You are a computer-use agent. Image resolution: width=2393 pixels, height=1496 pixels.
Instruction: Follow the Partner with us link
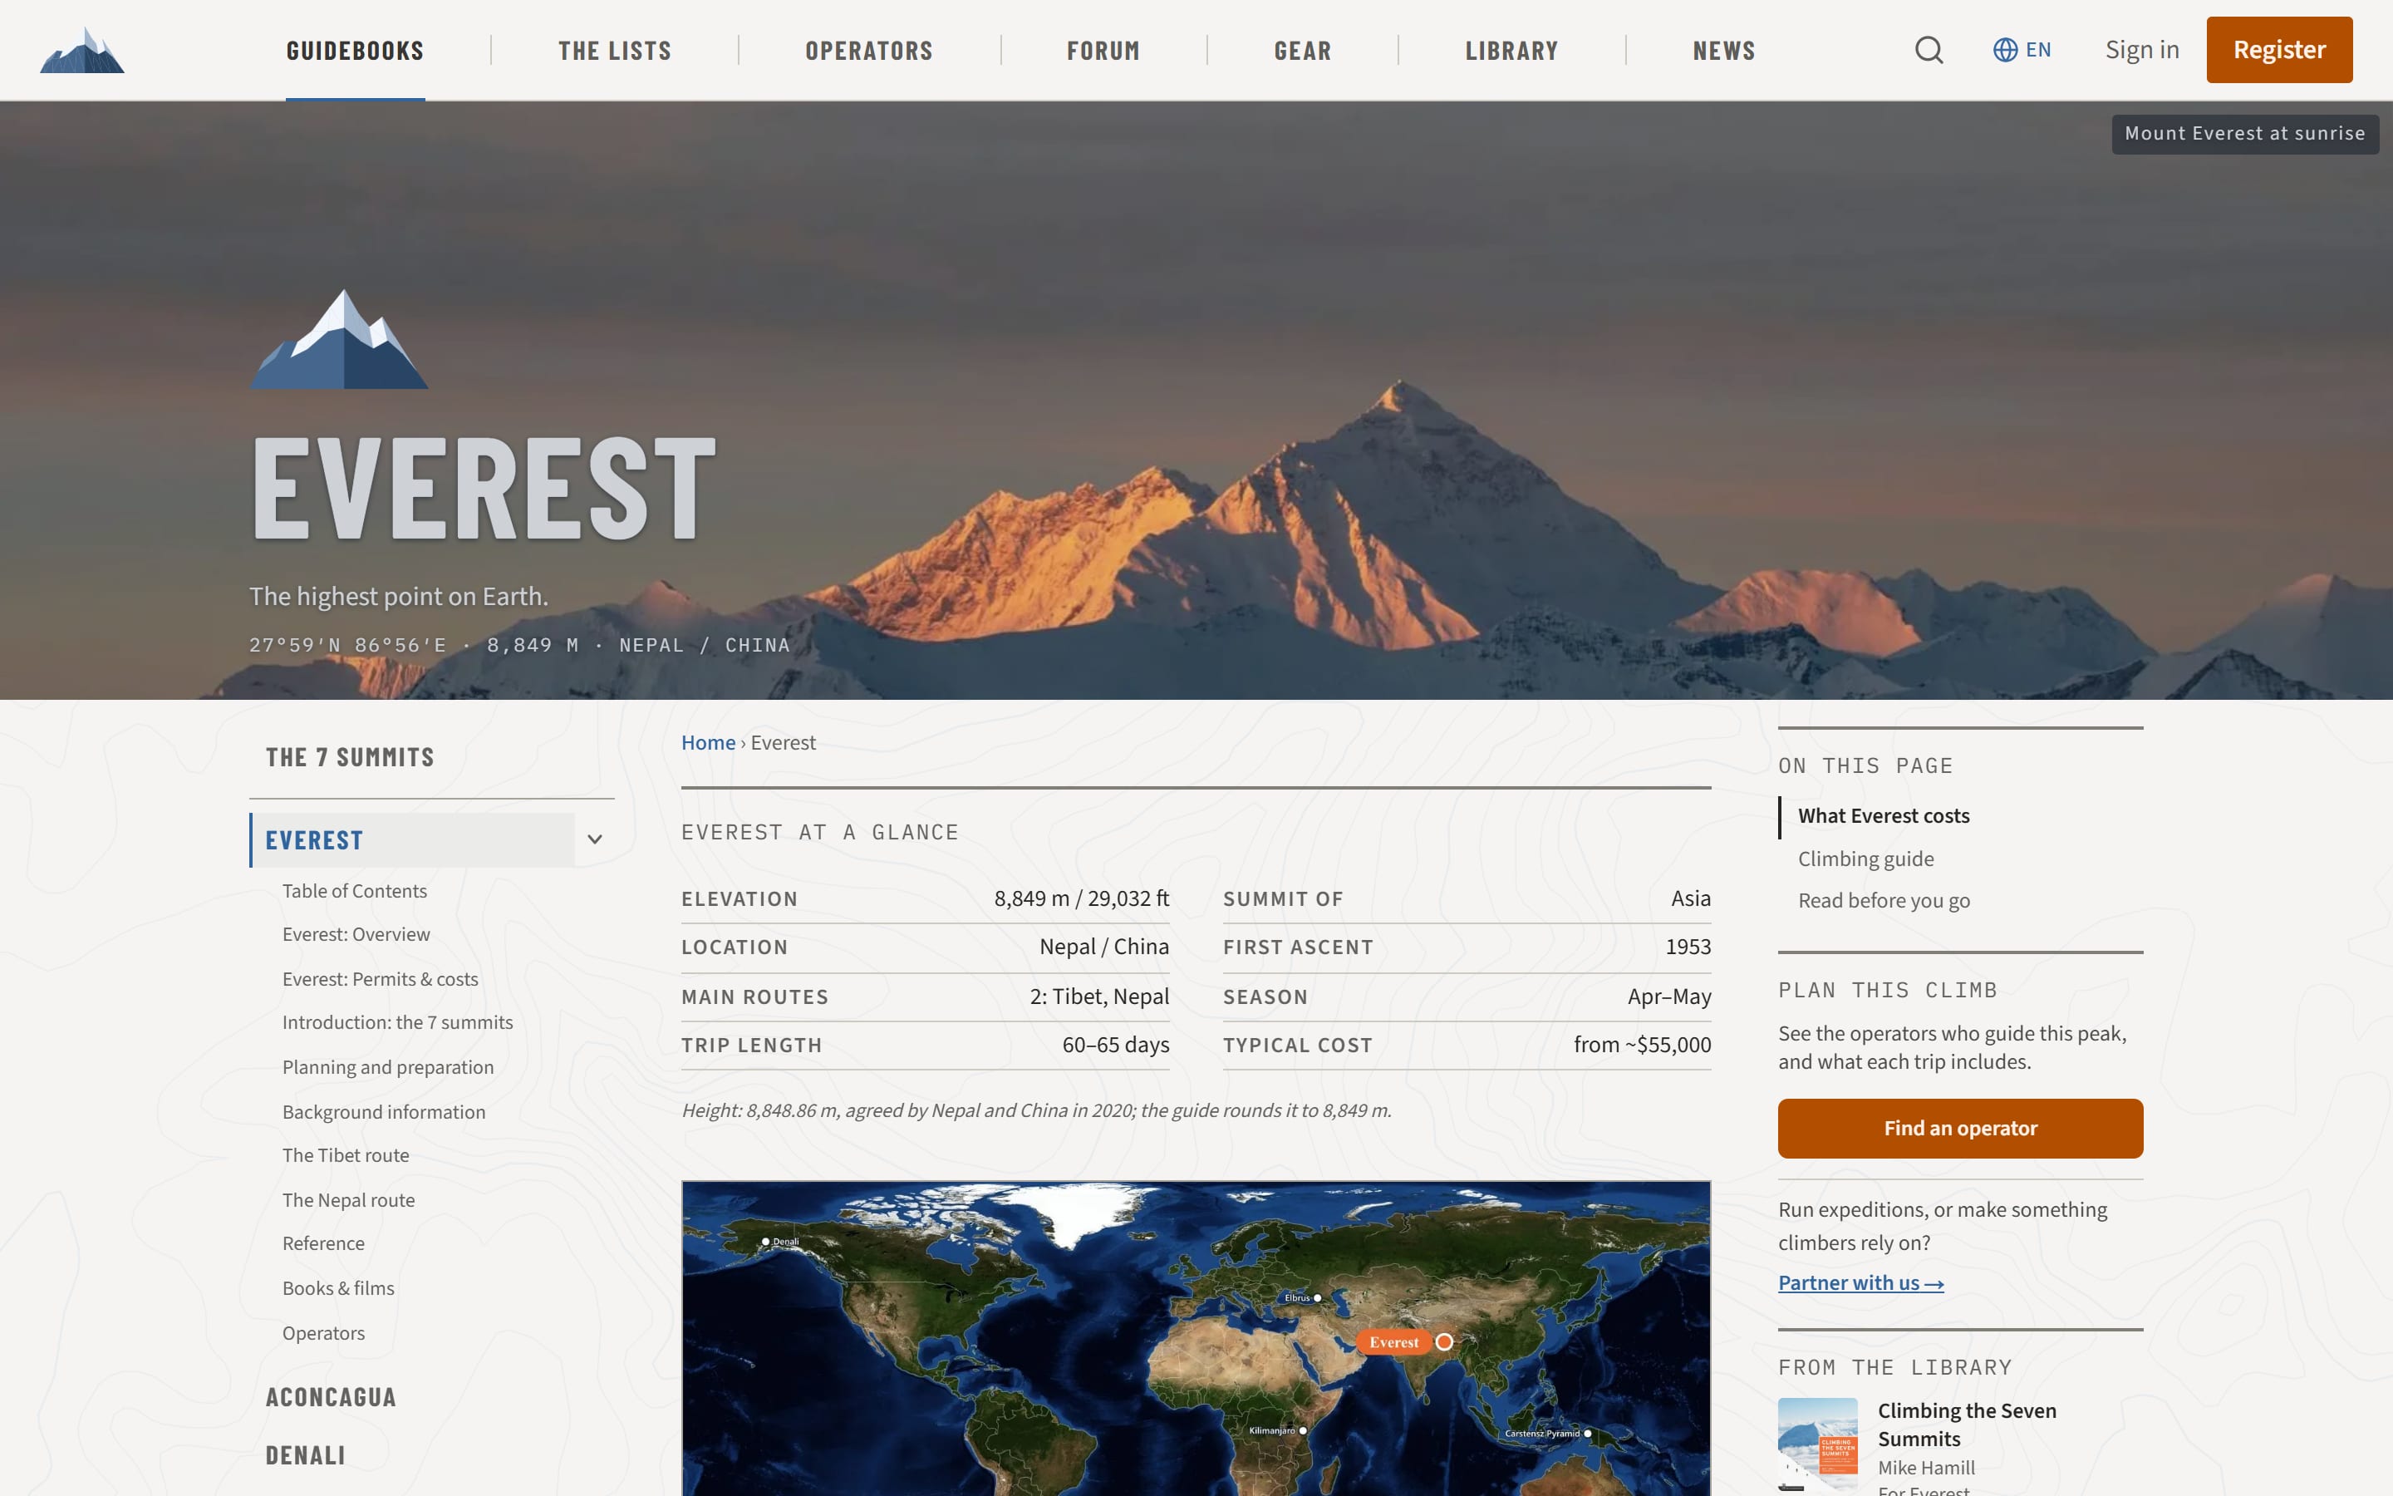pos(1860,1282)
